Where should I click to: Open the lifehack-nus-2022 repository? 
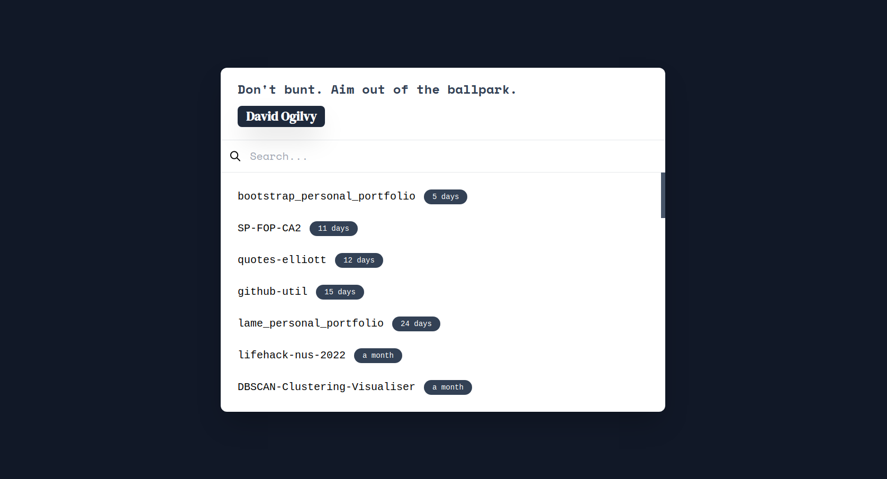pyautogui.click(x=292, y=355)
